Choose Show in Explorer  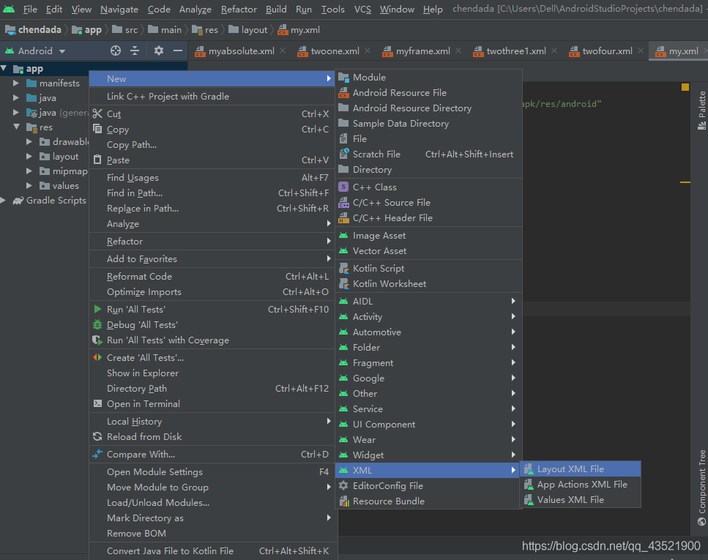pos(212,373)
